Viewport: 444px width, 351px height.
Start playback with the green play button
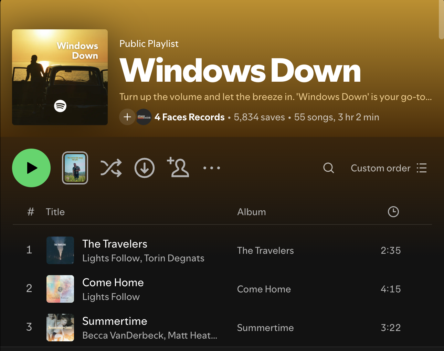point(31,168)
